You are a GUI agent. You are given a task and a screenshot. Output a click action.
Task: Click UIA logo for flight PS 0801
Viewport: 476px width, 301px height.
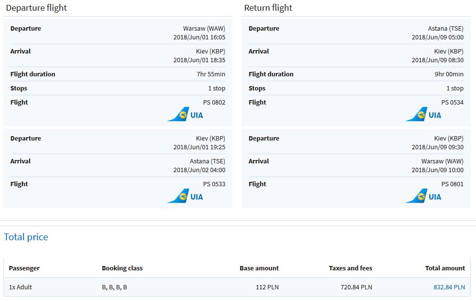423,196
